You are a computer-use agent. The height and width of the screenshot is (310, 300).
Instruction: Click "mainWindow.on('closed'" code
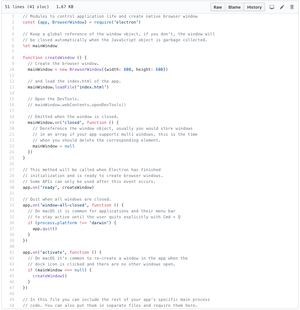pos(55,123)
